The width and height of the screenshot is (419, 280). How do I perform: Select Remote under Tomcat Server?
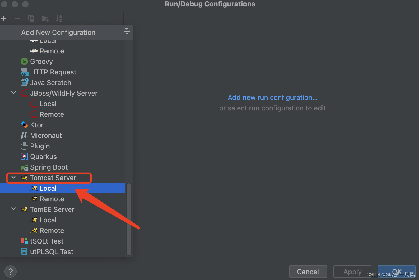tap(63, 199)
